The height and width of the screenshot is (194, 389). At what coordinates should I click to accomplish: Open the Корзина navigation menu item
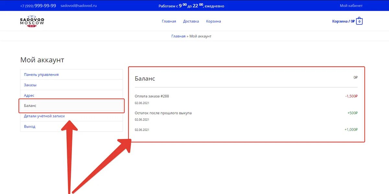(214, 21)
